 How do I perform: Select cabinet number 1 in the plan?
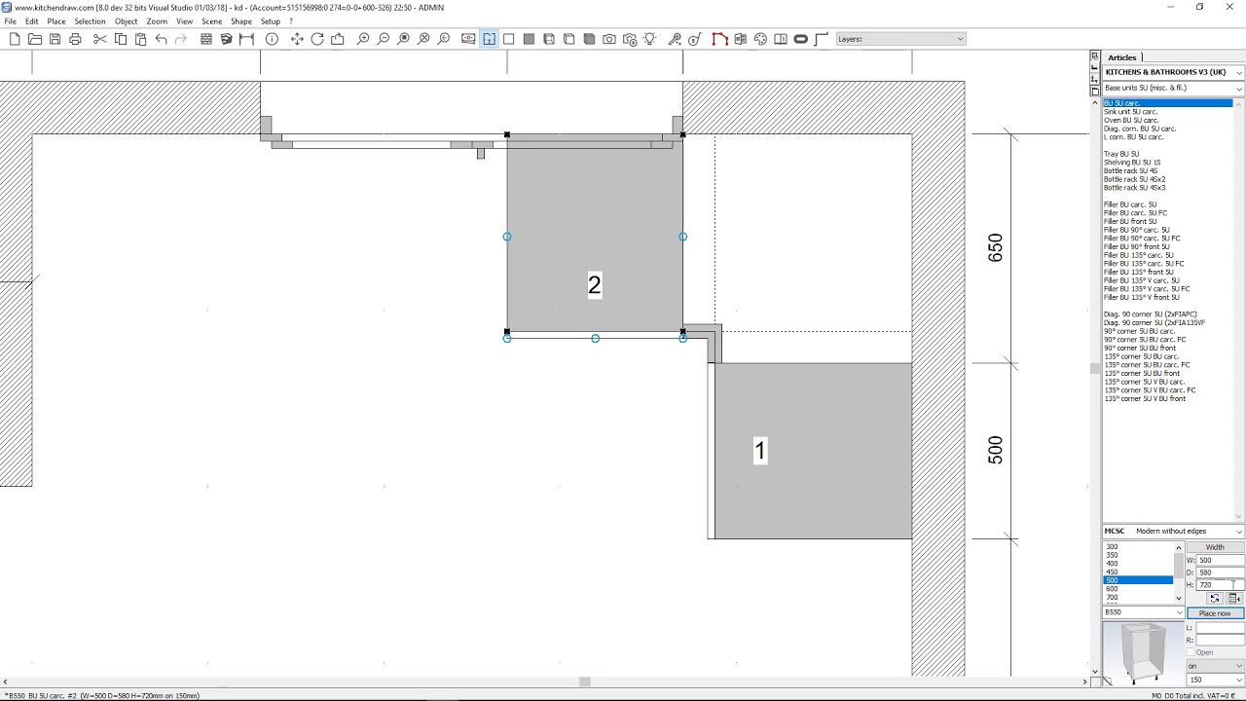coord(814,451)
